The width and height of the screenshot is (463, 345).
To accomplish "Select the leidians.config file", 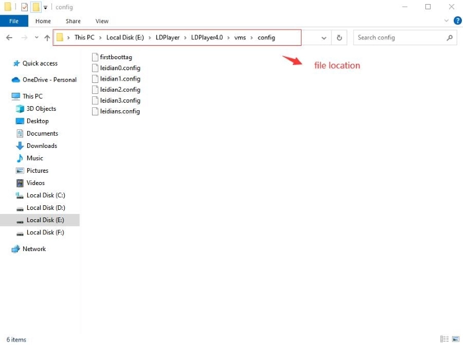I will click(x=120, y=111).
